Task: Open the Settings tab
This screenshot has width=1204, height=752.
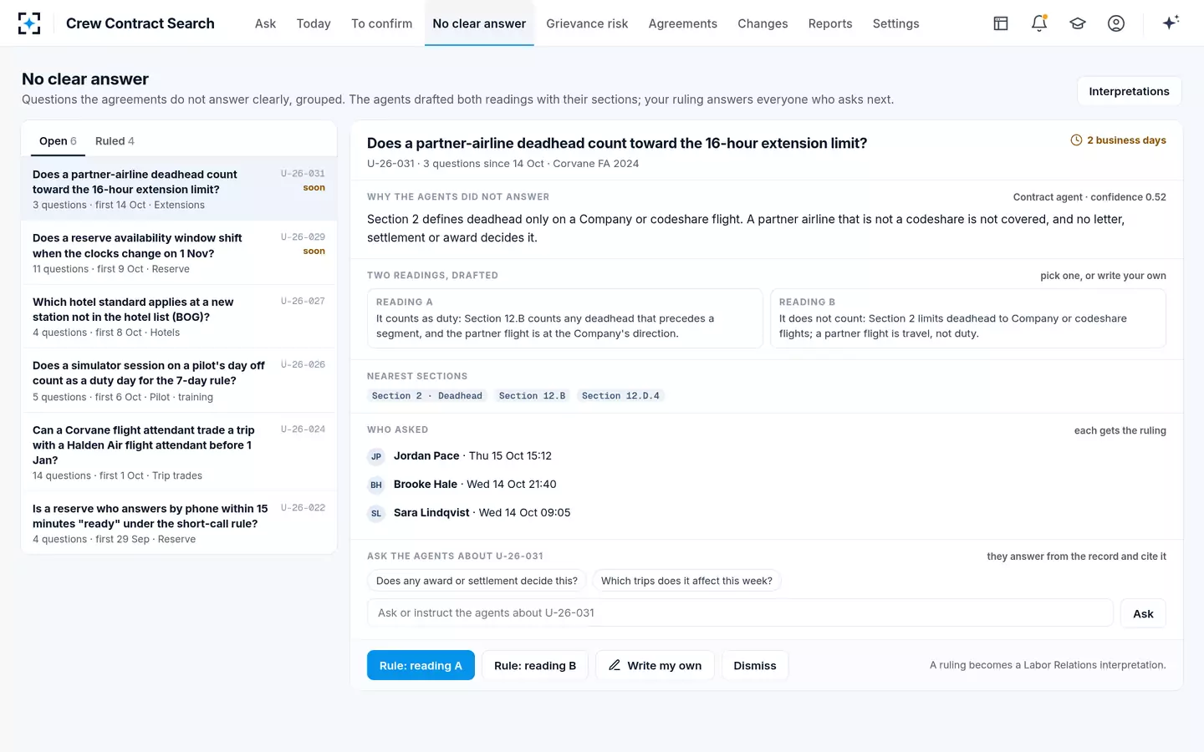Action: point(895,23)
